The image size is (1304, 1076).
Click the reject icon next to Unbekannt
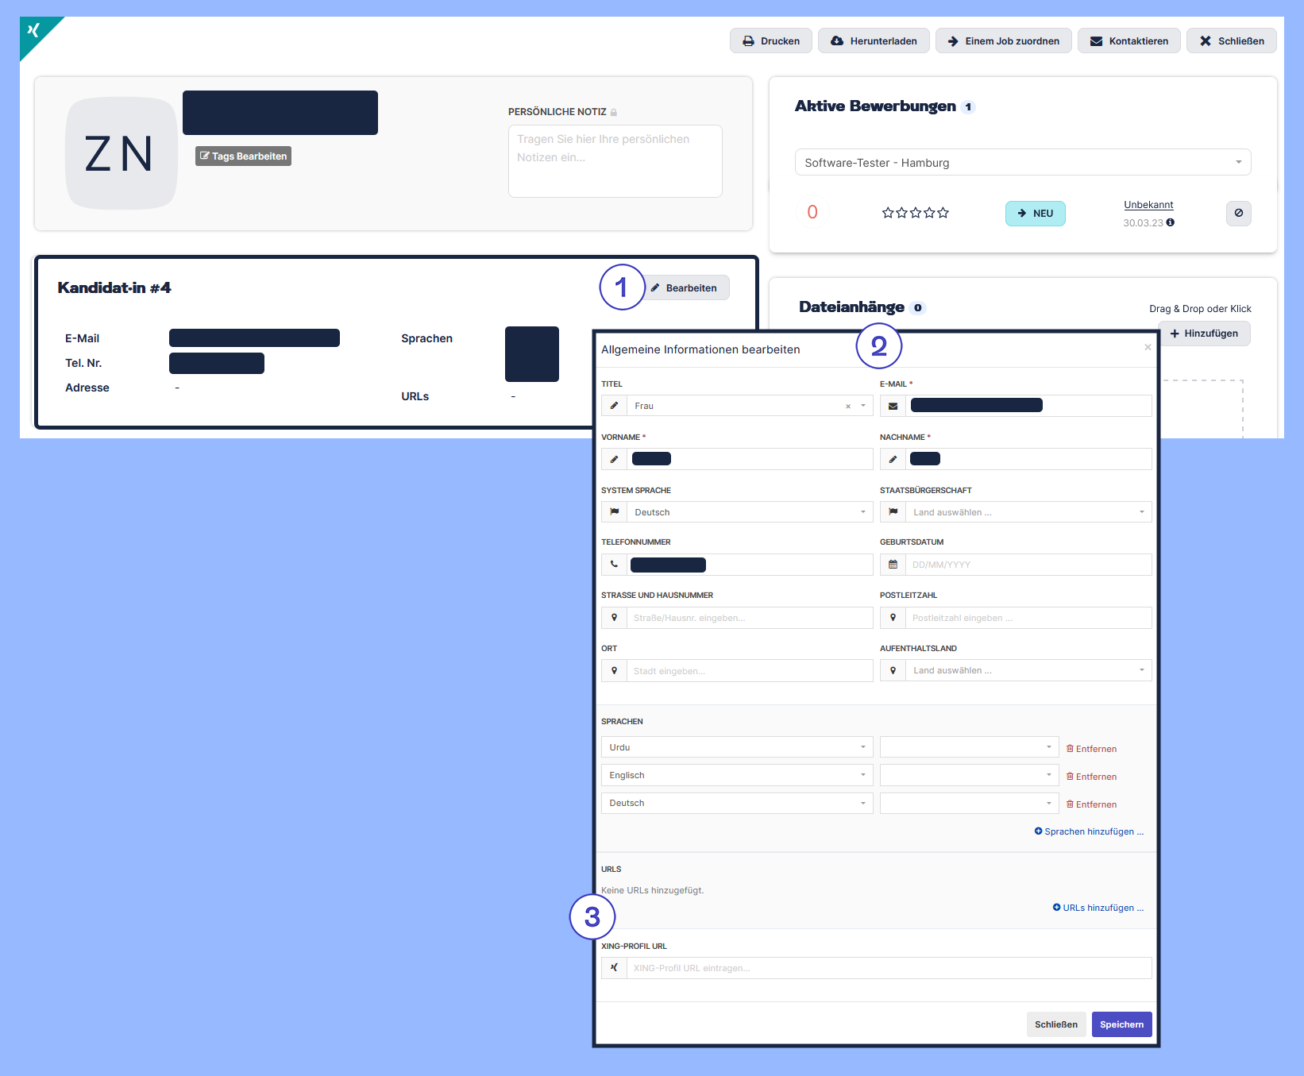point(1238,214)
